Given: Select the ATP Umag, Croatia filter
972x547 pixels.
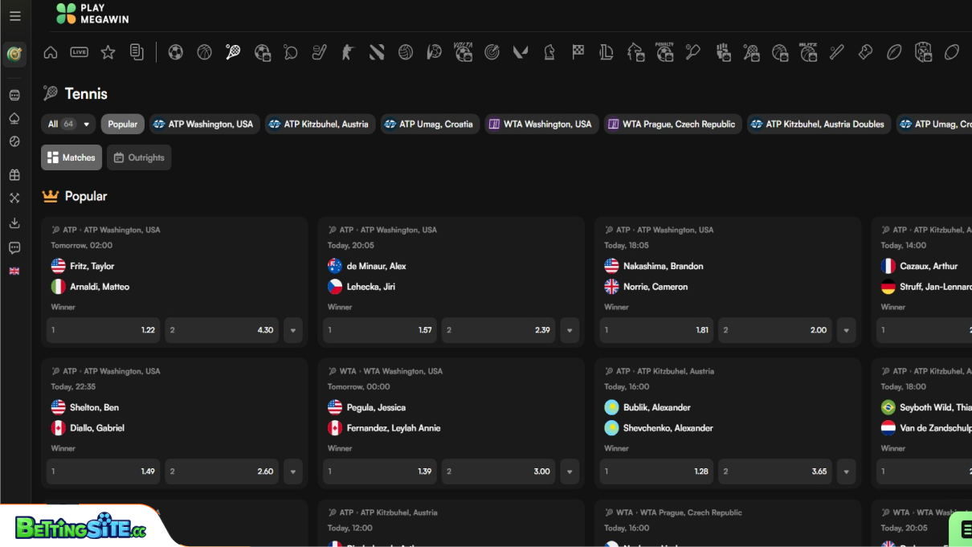Looking at the screenshot, I should coord(429,125).
